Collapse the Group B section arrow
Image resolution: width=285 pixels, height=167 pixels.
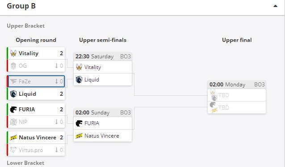(x=275, y=6)
